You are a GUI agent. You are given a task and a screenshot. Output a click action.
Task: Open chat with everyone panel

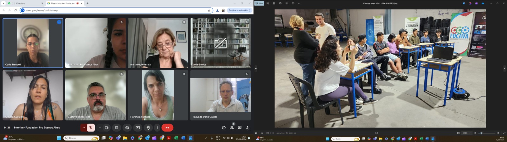pyautogui.click(x=240, y=128)
